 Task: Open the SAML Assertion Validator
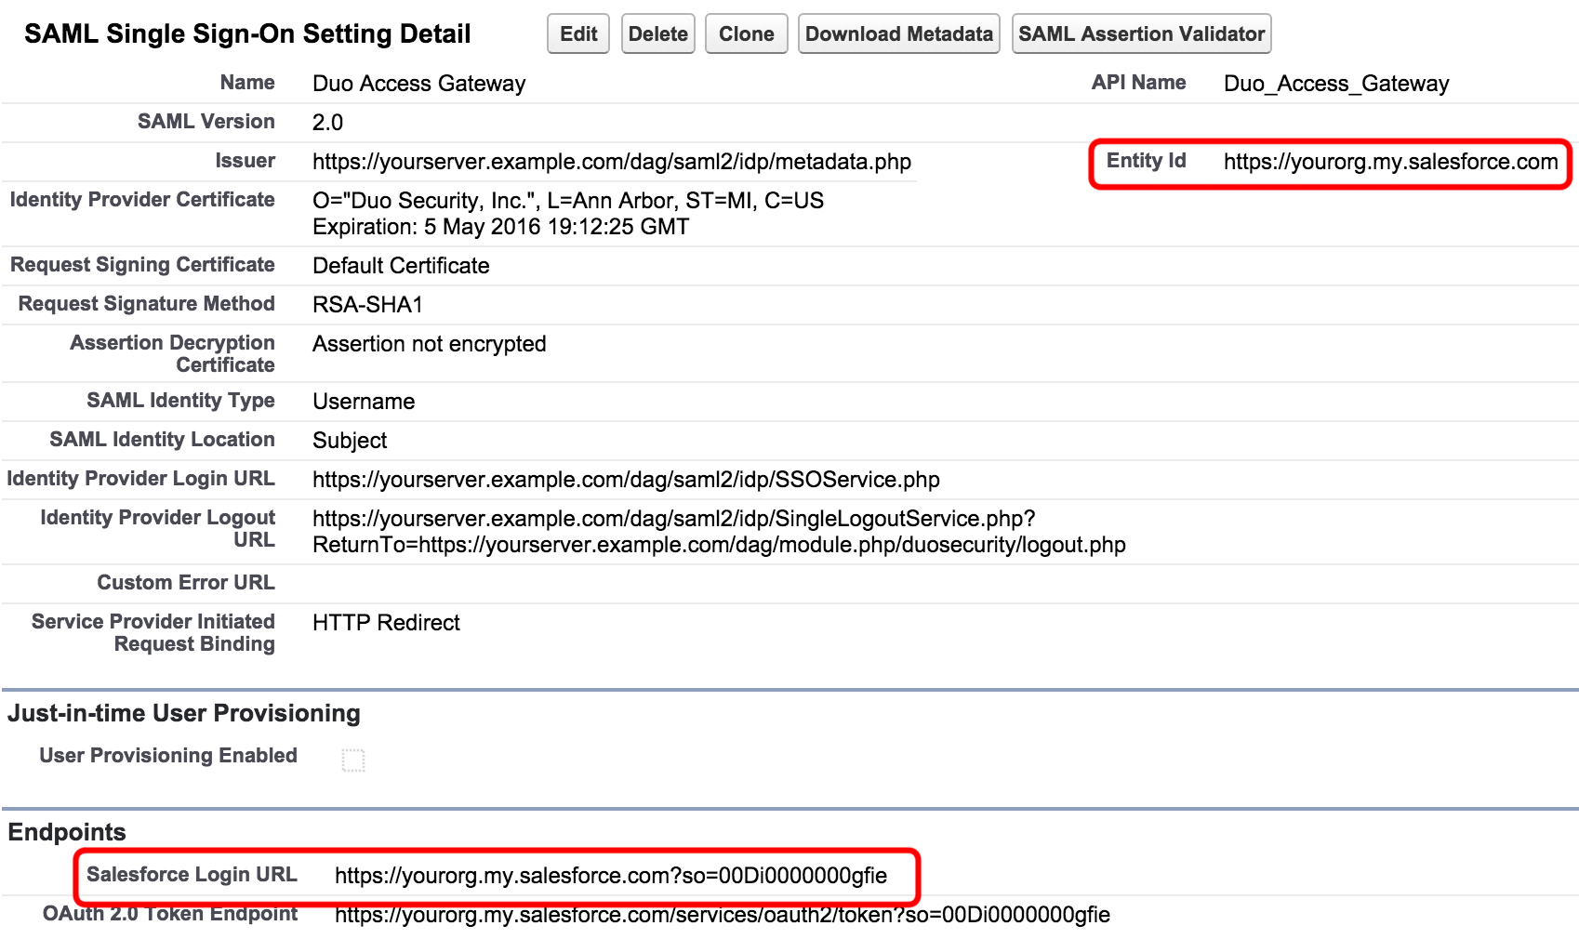tap(1140, 33)
